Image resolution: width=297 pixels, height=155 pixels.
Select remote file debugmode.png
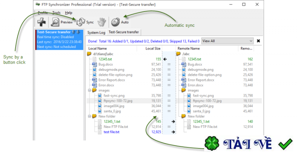(x=200, y=70)
